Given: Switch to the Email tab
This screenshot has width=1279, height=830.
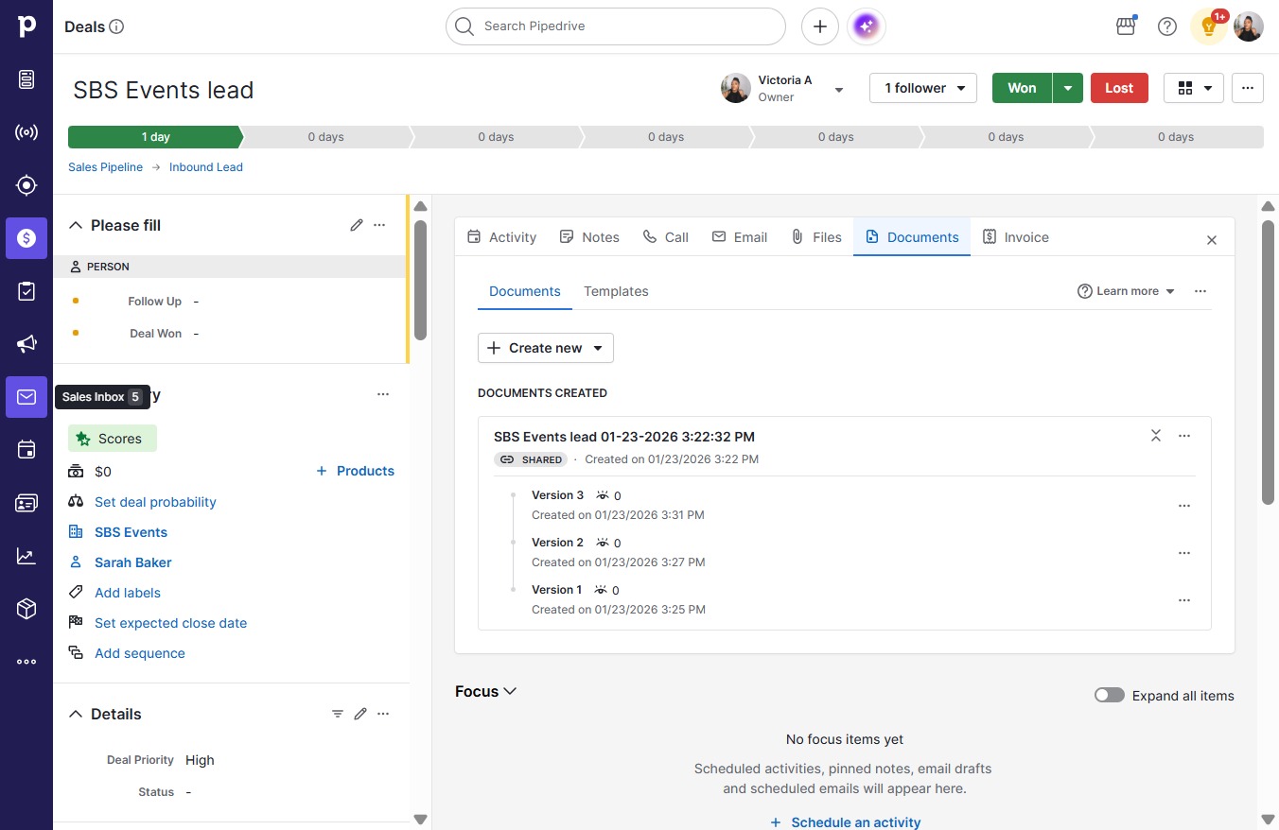Looking at the screenshot, I should click(x=740, y=237).
